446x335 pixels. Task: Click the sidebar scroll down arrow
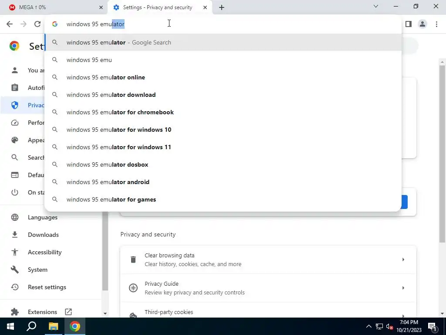tap(105, 313)
